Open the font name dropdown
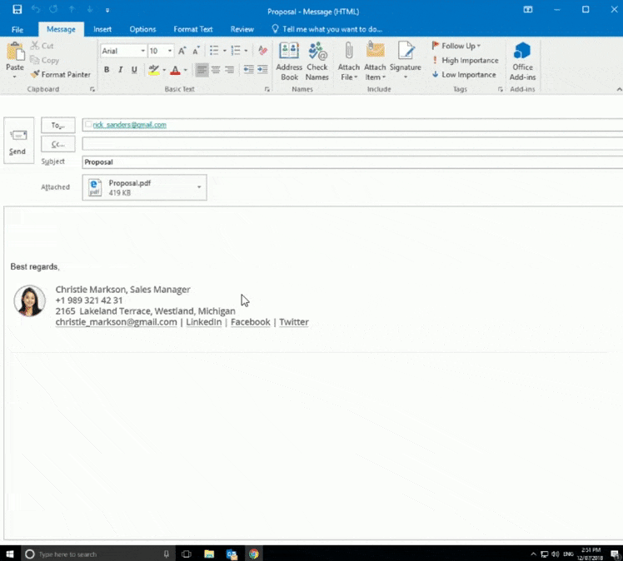The height and width of the screenshot is (561, 623). pyautogui.click(x=142, y=51)
